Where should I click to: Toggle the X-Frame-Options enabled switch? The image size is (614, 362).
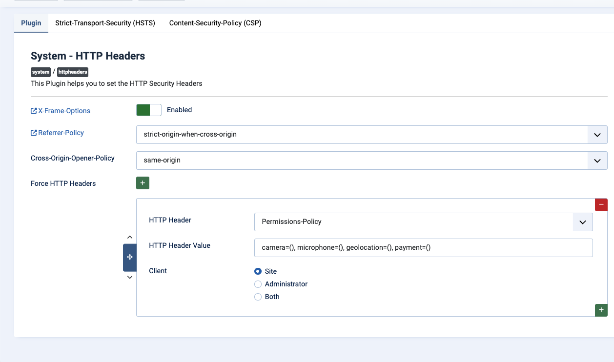(148, 110)
